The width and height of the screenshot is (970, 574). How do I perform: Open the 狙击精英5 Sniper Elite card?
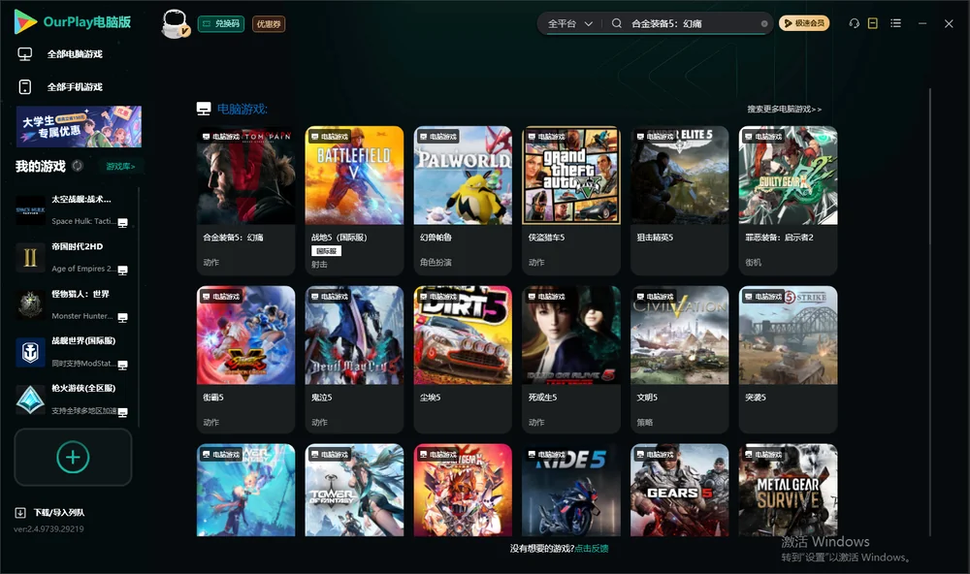679,201
